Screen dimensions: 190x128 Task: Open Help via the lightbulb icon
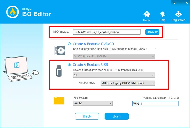[163, 14]
